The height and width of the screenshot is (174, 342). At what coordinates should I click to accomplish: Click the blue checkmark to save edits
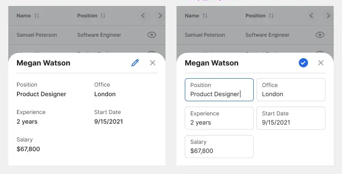click(x=303, y=63)
